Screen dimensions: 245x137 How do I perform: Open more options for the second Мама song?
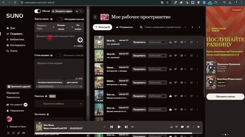197,83
